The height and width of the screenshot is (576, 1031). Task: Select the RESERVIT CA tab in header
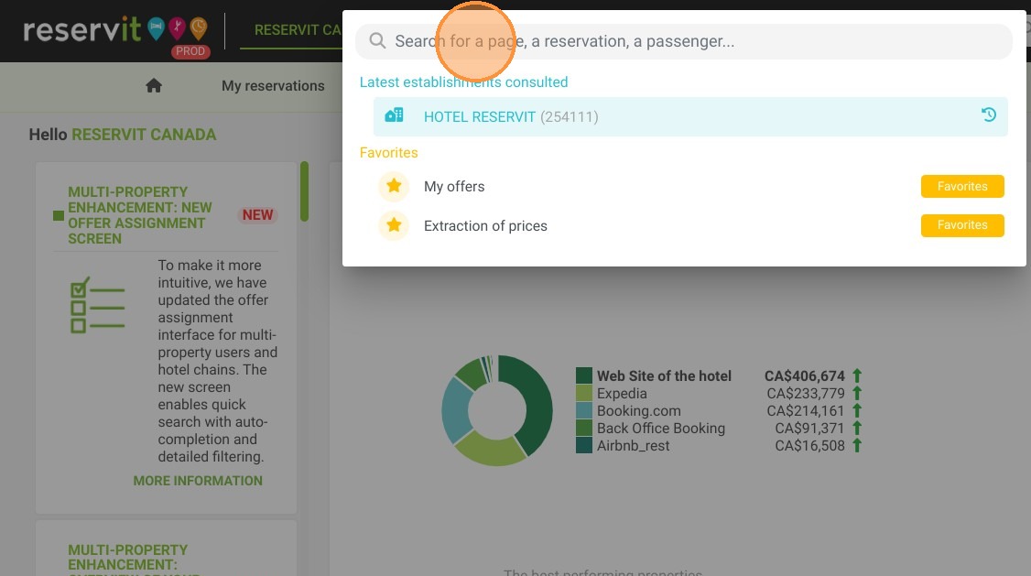pyautogui.click(x=298, y=30)
